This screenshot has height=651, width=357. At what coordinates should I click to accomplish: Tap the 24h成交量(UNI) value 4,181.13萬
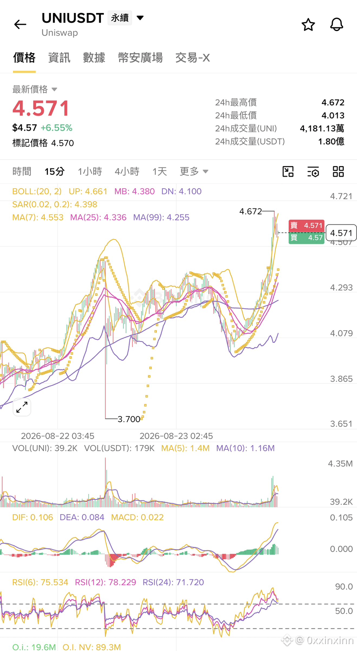322,128
